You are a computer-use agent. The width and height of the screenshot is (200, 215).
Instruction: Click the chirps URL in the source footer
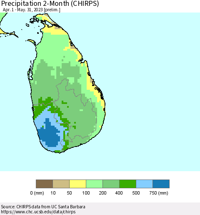(38, 212)
